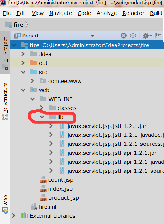Open the View menu
The height and width of the screenshot is (224, 164).
(38, 13)
